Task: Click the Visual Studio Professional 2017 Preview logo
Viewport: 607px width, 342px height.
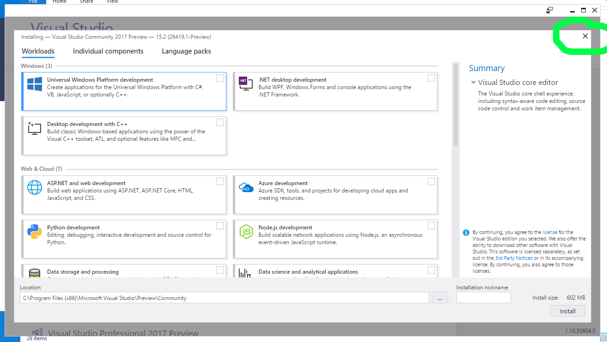Action: click(x=37, y=333)
